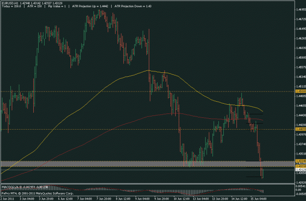Click the white 1.43128 current price tag
The image size is (306, 201).
(301, 170)
